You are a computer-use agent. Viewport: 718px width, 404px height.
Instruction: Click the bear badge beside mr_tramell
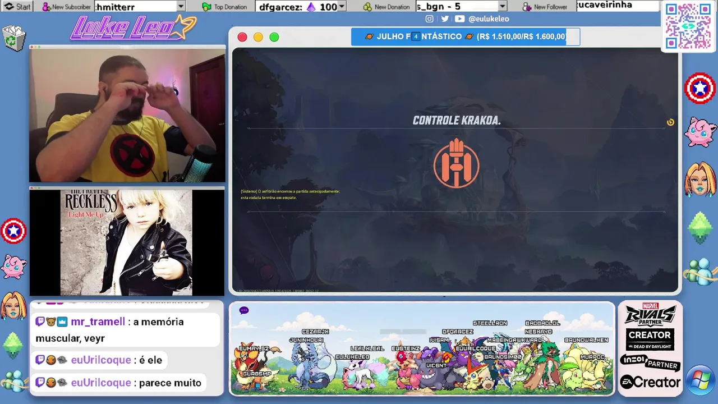click(51, 322)
